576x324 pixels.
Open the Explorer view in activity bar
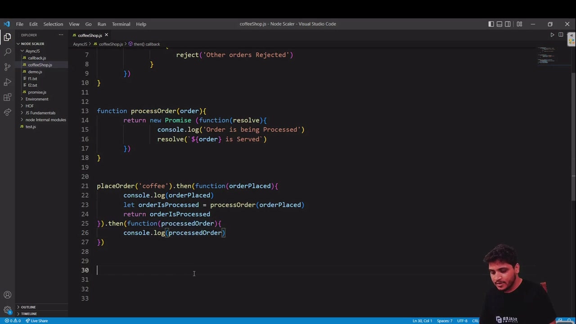(x=7, y=37)
